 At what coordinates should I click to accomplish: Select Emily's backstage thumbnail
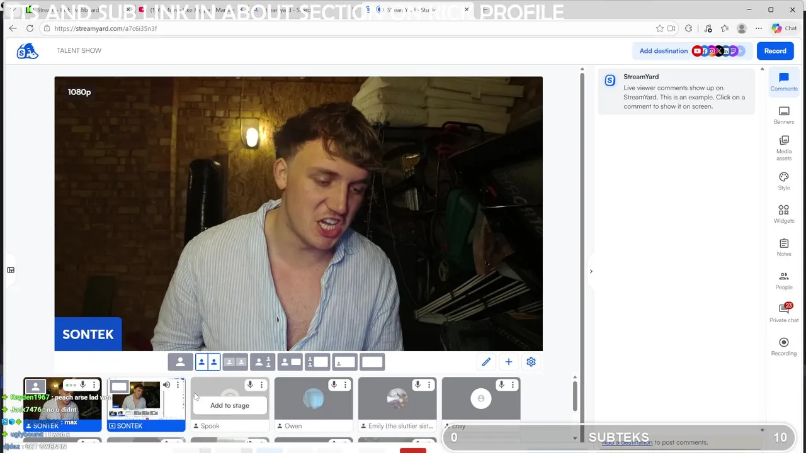[x=397, y=405]
